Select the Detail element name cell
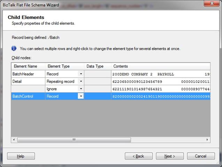This screenshot has height=167, width=222. tap(28, 81)
